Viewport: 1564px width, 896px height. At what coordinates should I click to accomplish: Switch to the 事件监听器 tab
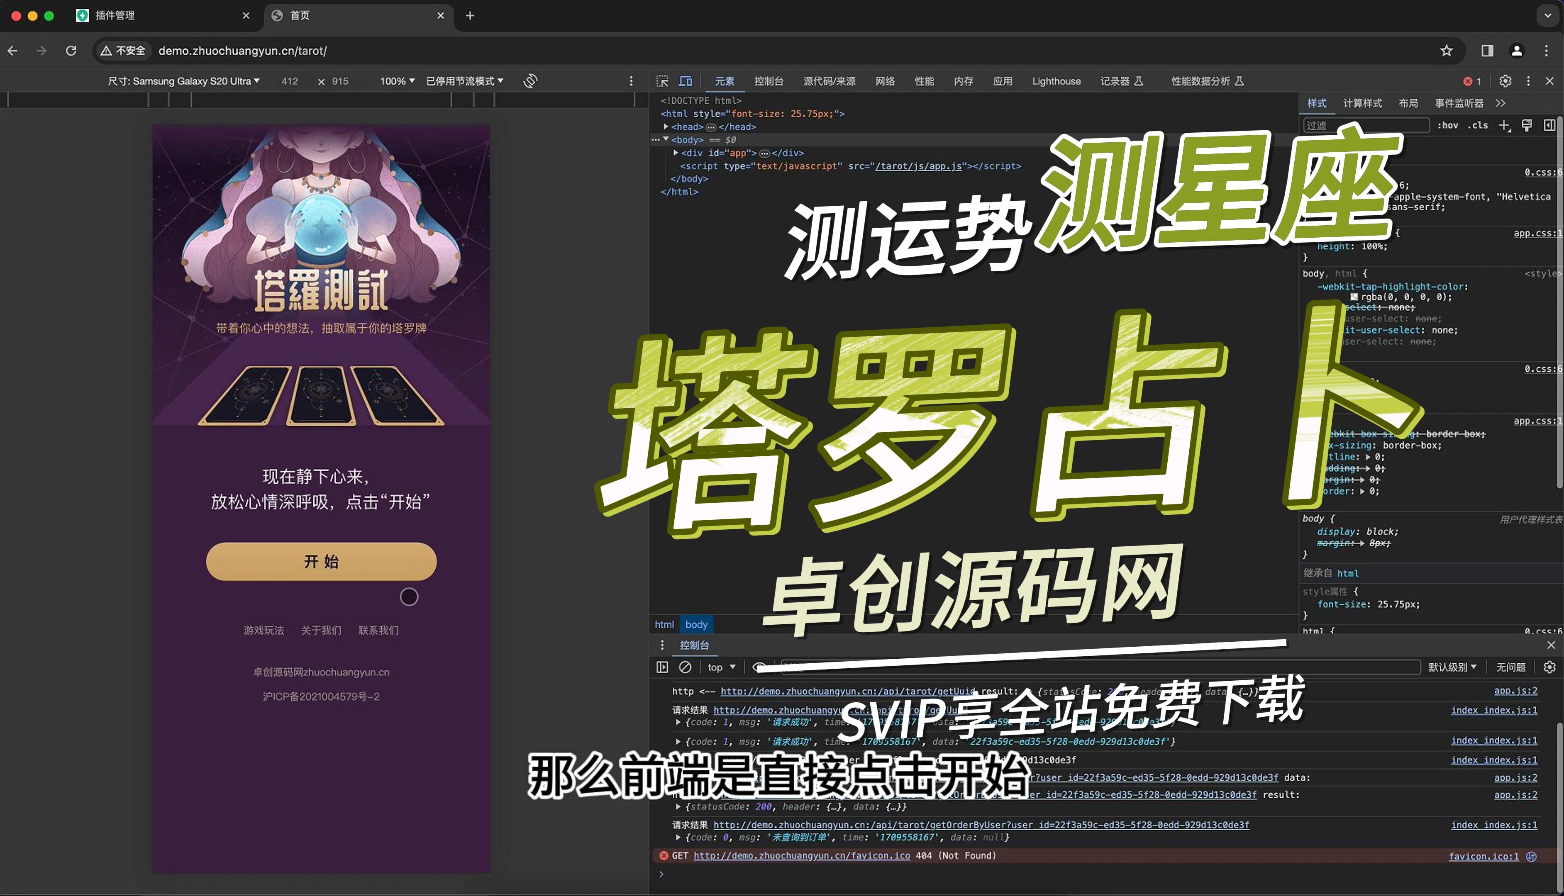point(1459,103)
